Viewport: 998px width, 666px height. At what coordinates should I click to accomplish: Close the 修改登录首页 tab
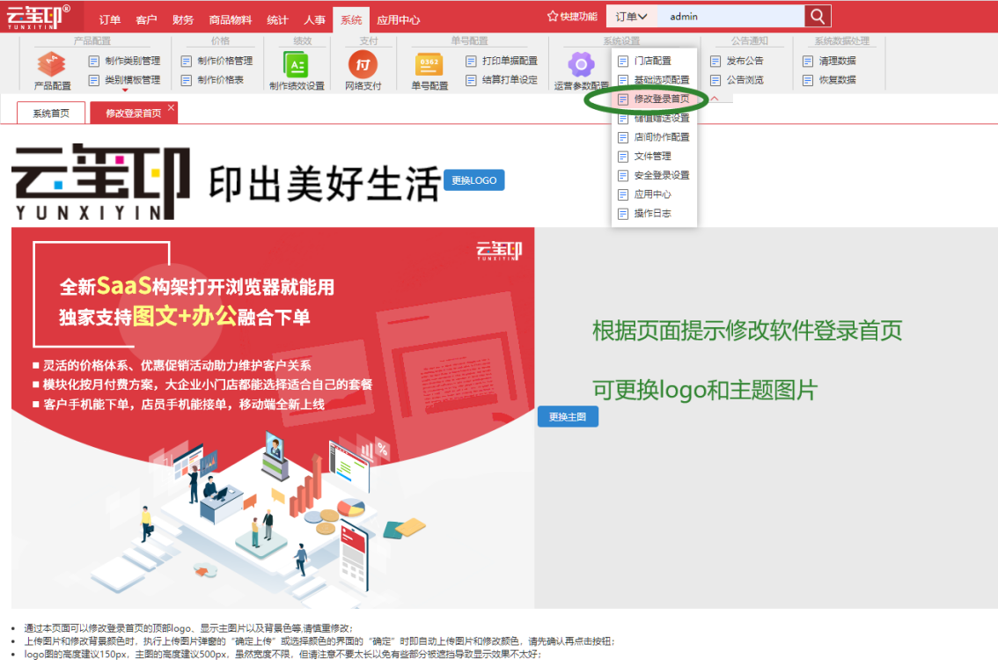[172, 107]
